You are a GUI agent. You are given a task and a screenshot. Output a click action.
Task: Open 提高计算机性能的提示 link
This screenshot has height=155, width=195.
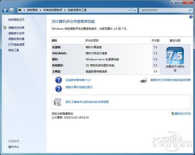click(x=79, y=87)
